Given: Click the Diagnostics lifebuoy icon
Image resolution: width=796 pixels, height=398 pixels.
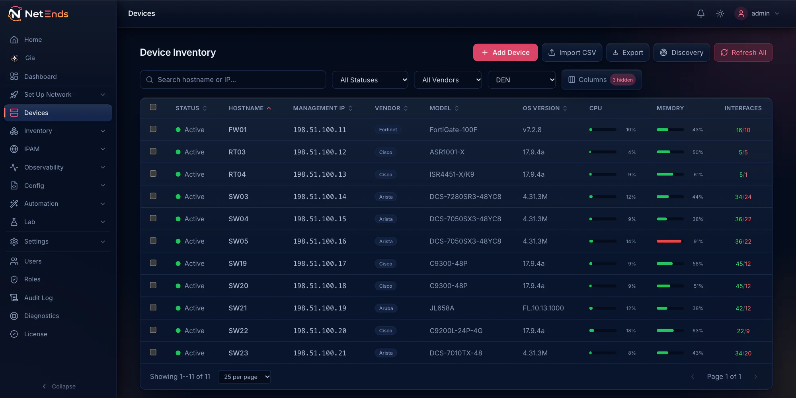Looking at the screenshot, I should [x=14, y=316].
